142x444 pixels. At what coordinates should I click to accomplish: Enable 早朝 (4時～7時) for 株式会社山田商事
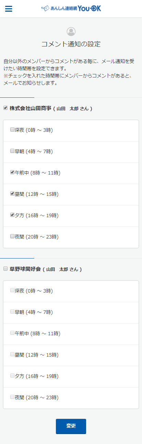tap(12, 151)
